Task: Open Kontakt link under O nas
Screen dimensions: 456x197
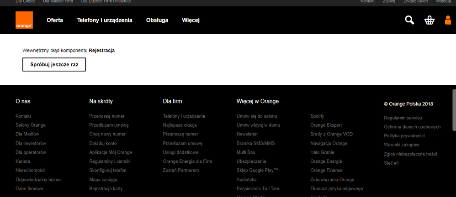Action: click(23, 116)
